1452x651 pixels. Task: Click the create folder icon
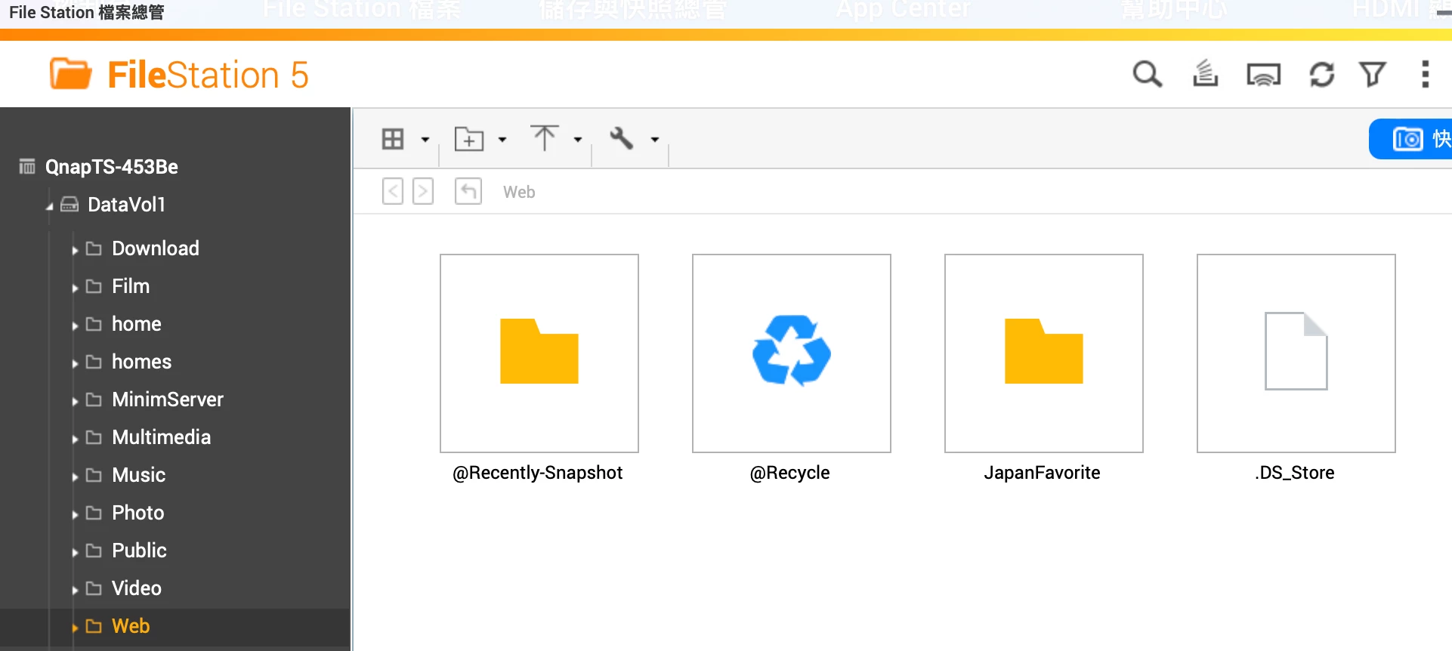pos(469,139)
